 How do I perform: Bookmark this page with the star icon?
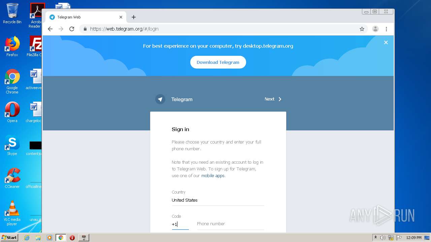362,29
